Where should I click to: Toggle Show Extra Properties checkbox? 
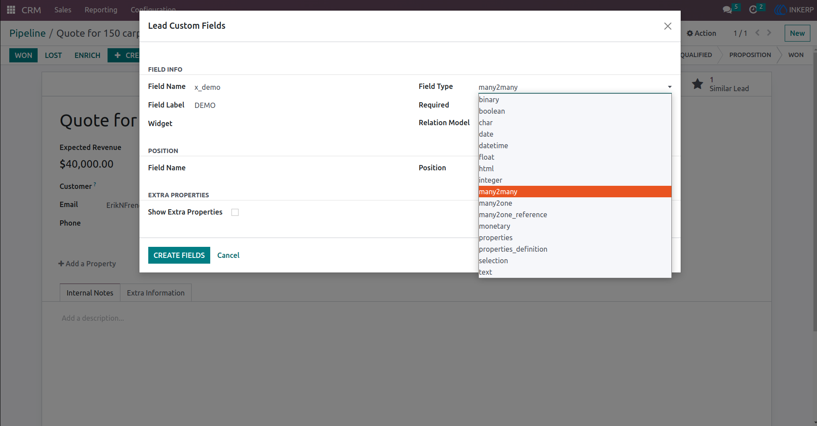point(235,212)
